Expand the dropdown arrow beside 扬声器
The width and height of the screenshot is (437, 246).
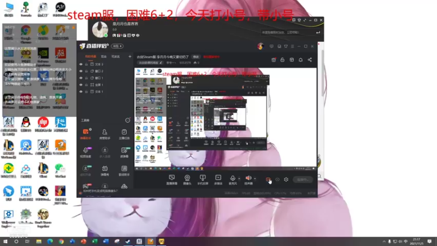255,179
